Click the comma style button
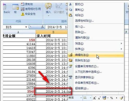 click(x=116, y=98)
